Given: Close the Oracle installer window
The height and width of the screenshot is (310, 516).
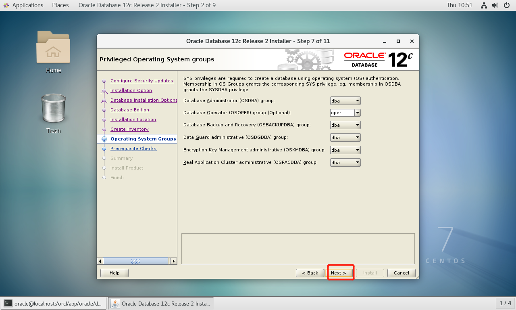Looking at the screenshot, I should click(412, 41).
